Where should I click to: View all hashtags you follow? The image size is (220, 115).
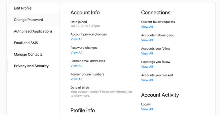click(x=147, y=67)
